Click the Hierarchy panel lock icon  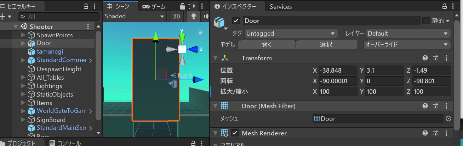[x=86, y=6]
